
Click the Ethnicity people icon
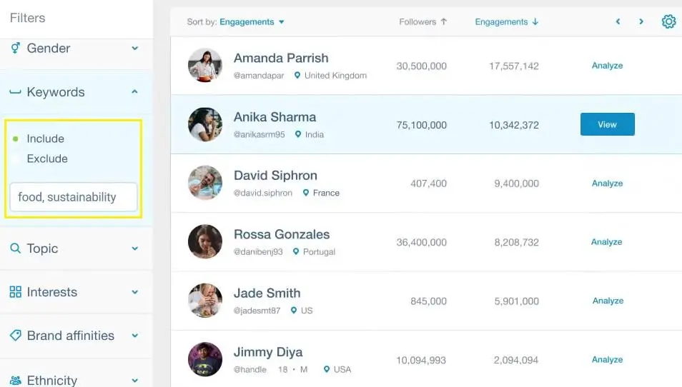pos(15,381)
